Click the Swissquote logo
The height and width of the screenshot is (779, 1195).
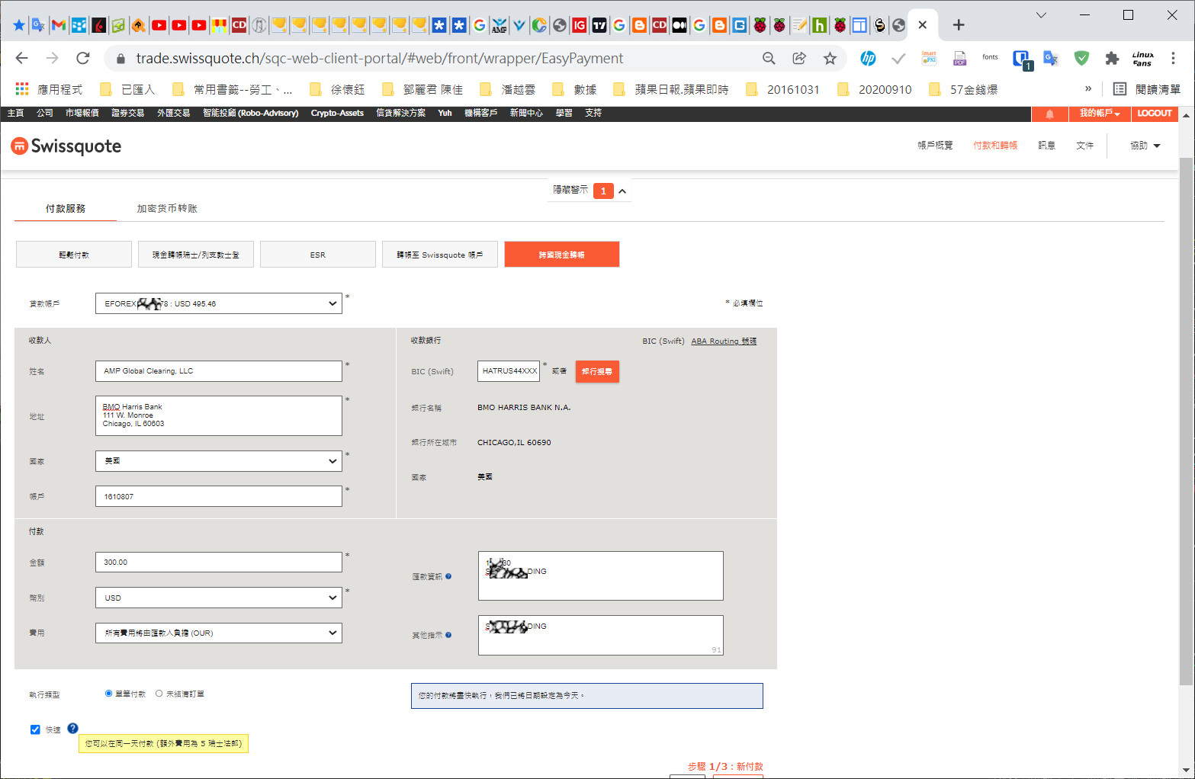pos(66,146)
